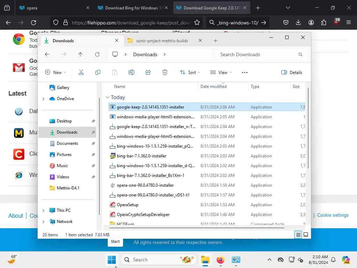The width and height of the screenshot is (357, 268).
Task: Collapse the Today group in file list
Action: pyautogui.click(x=107, y=97)
